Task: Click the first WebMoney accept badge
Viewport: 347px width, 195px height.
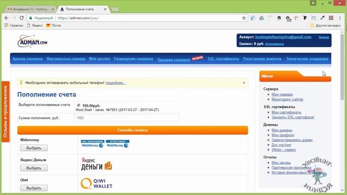Action: [93, 144]
